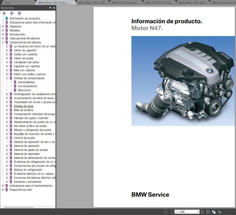Click the bookmark icon beside Biela de arrastre
236x215 pixels.
click(x=11, y=110)
